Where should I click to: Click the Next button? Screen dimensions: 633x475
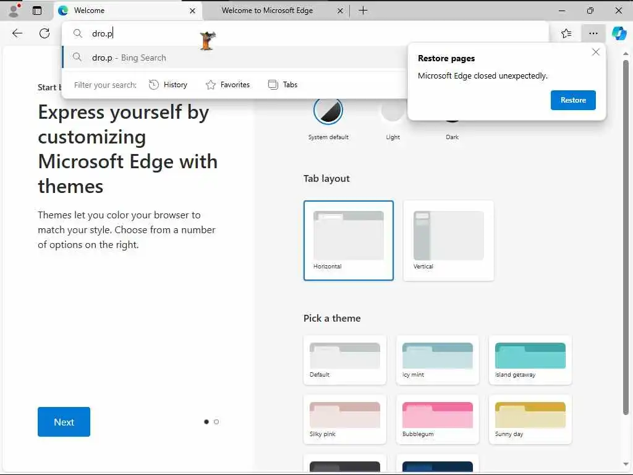64,422
